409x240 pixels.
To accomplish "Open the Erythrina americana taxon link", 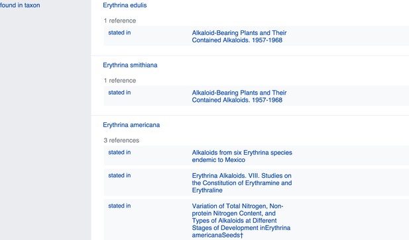I will [131, 125].
